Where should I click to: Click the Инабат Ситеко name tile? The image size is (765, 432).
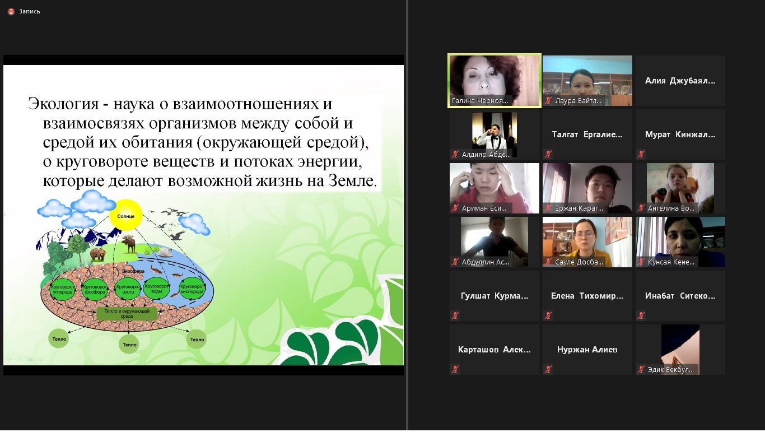680,296
